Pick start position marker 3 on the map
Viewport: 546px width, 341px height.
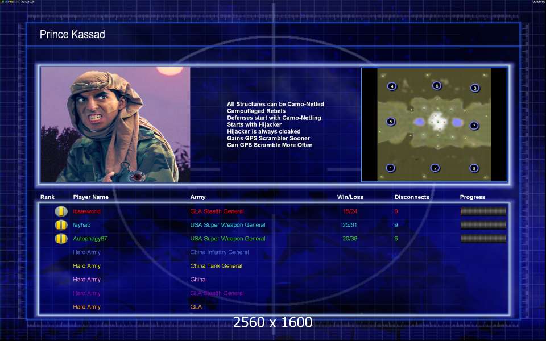click(x=475, y=88)
